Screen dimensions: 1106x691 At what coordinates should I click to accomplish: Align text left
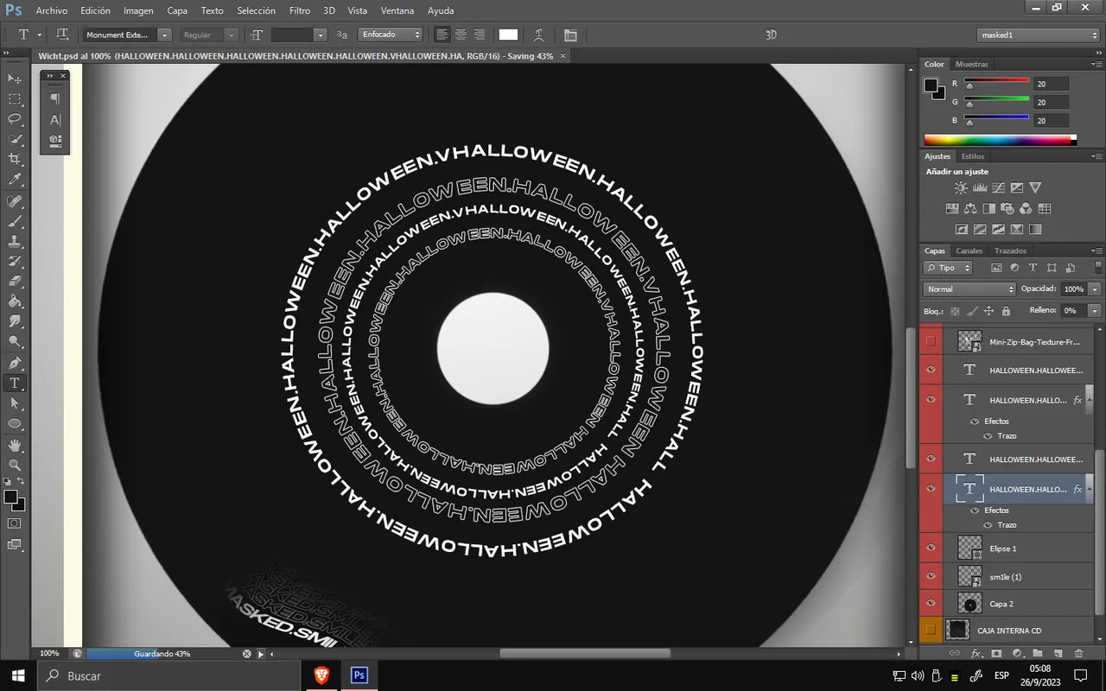(x=442, y=35)
